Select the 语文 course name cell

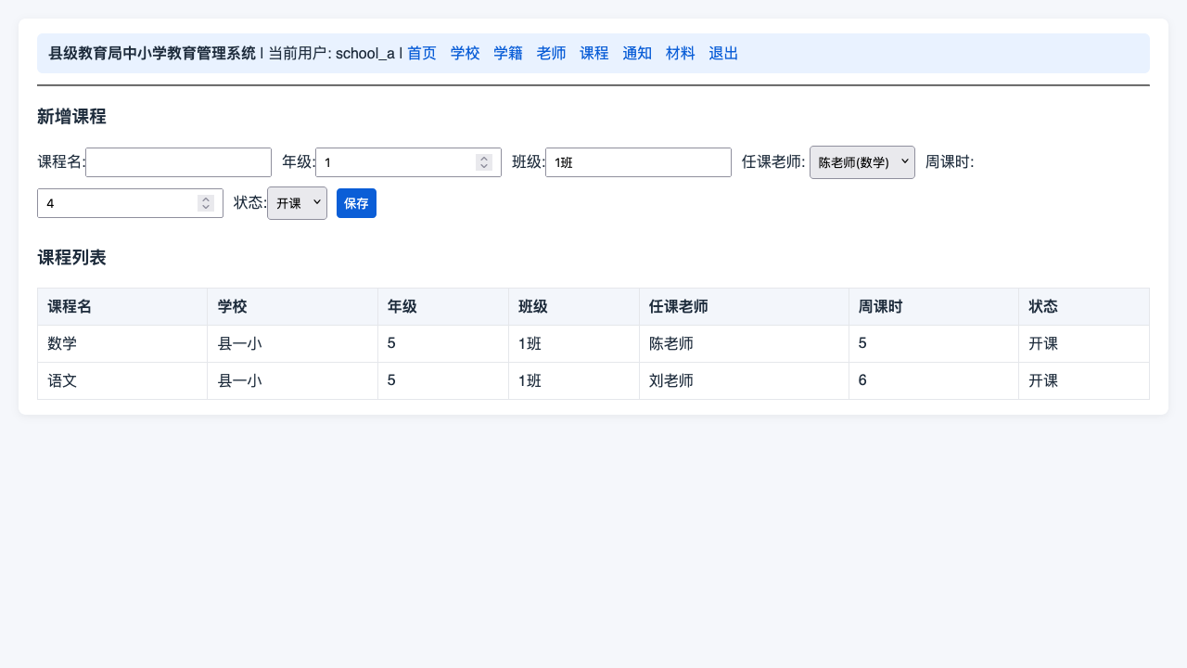[122, 381]
